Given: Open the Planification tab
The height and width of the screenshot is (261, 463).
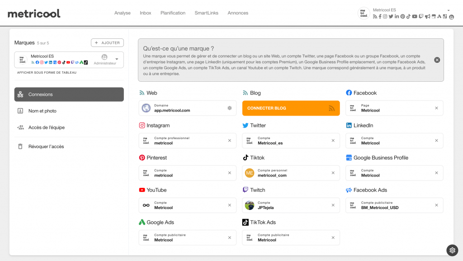Looking at the screenshot, I should 173,13.
